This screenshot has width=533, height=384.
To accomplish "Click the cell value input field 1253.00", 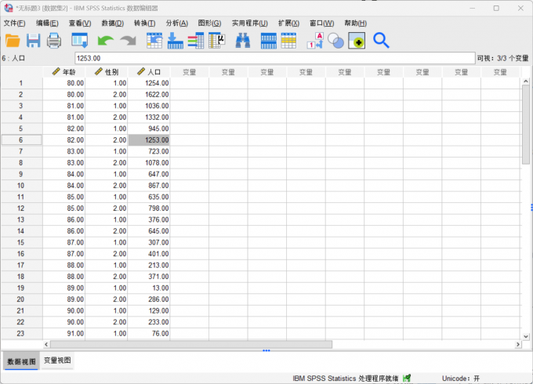I will (x=274, y=58).
